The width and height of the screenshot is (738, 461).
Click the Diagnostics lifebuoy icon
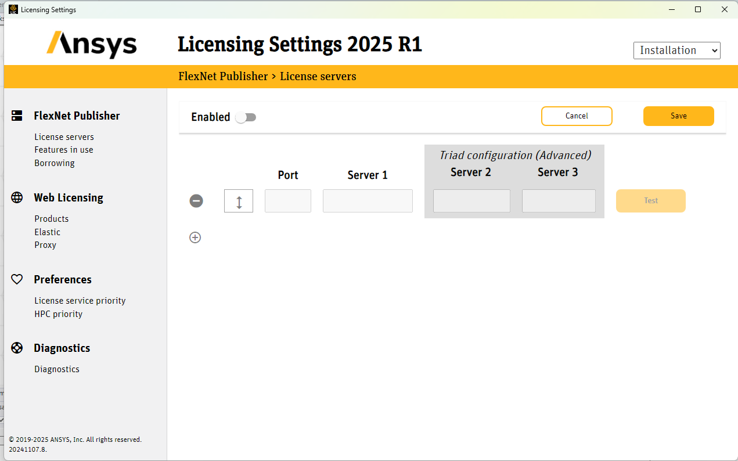(x=17, y=348)
